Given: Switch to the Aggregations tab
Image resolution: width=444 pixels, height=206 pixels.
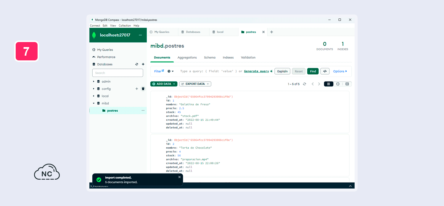Looking at the screenshot, I should pyautogui.click(x=187, y=57).
